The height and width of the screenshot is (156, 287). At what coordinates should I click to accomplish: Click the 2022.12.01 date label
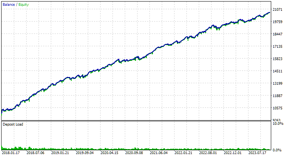point(232,153)
